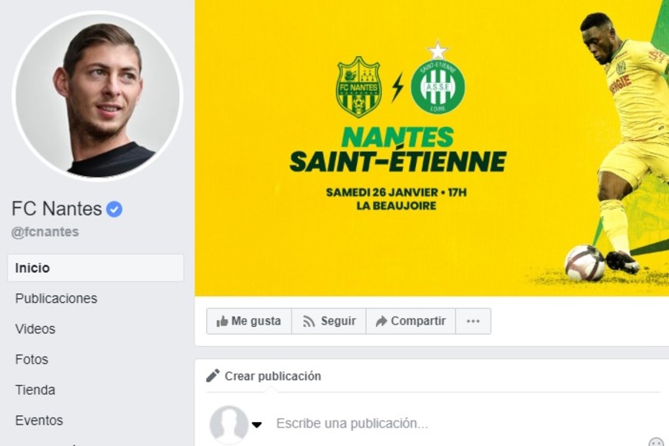Click the FC Nantes page name
The height and width of the screenshot is (446, 669).
pyautogui.click(x=57, y=208)
